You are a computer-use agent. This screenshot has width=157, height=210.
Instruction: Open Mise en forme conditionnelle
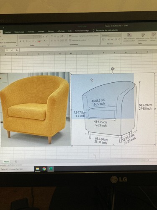[x=129, y=37]
